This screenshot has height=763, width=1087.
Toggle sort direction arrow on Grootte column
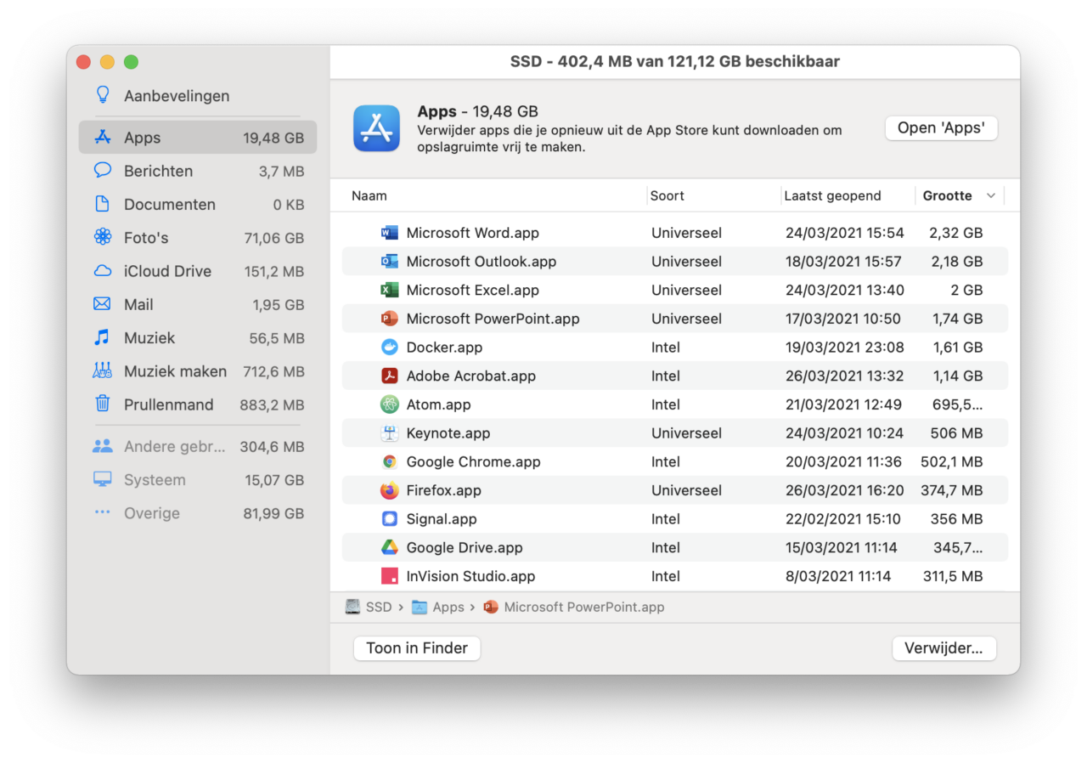pos(990,196)
